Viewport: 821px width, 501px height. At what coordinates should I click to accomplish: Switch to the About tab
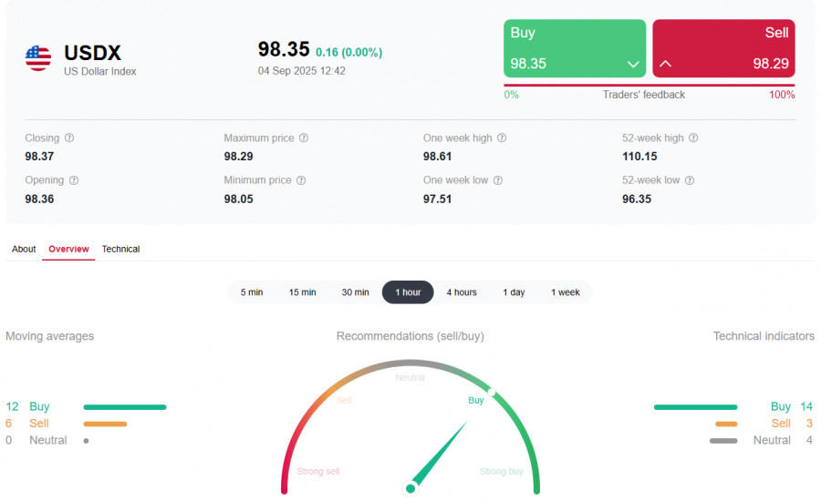tap(24, 249)
